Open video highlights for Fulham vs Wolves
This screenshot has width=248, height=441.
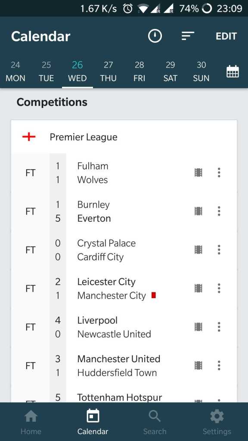198,172
